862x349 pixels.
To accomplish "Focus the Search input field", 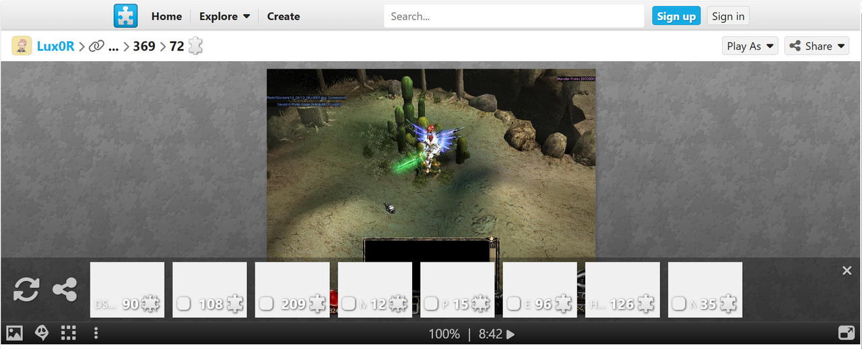I will point(514,16).
